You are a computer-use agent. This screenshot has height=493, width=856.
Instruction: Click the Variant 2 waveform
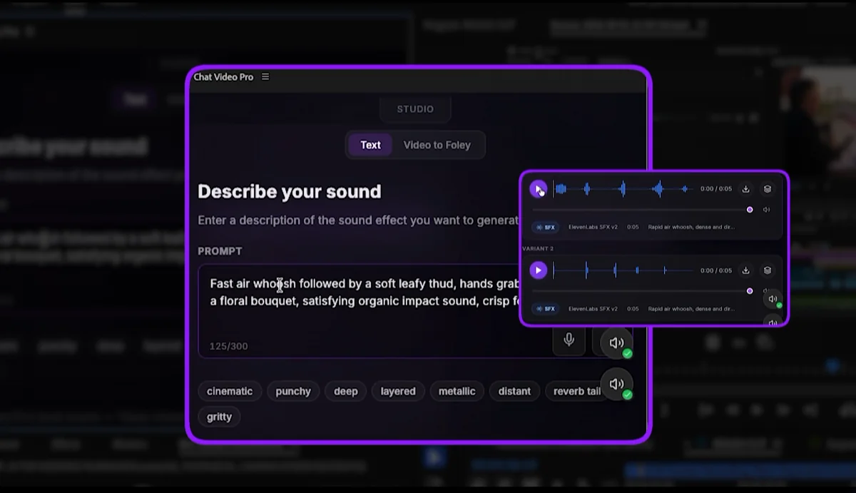[624, 270]
